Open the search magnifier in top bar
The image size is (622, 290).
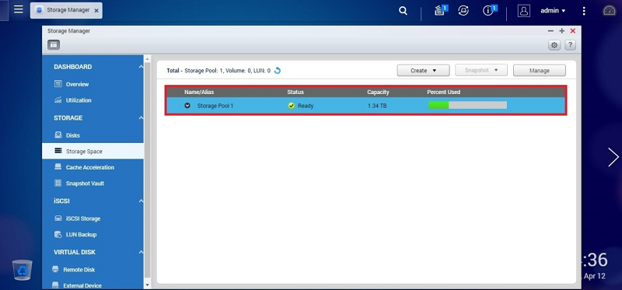tap(403, 11)
